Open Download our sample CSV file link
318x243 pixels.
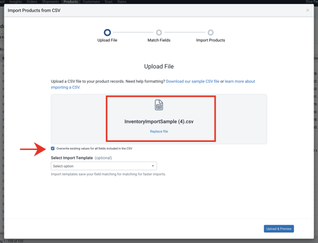(192, 81)
